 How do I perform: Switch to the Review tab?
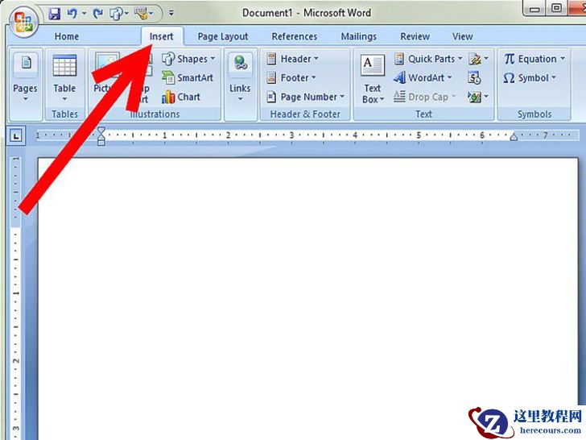[x=415, y=36]
